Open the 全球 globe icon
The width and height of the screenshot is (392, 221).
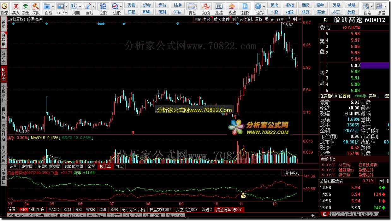pos(258,6)
